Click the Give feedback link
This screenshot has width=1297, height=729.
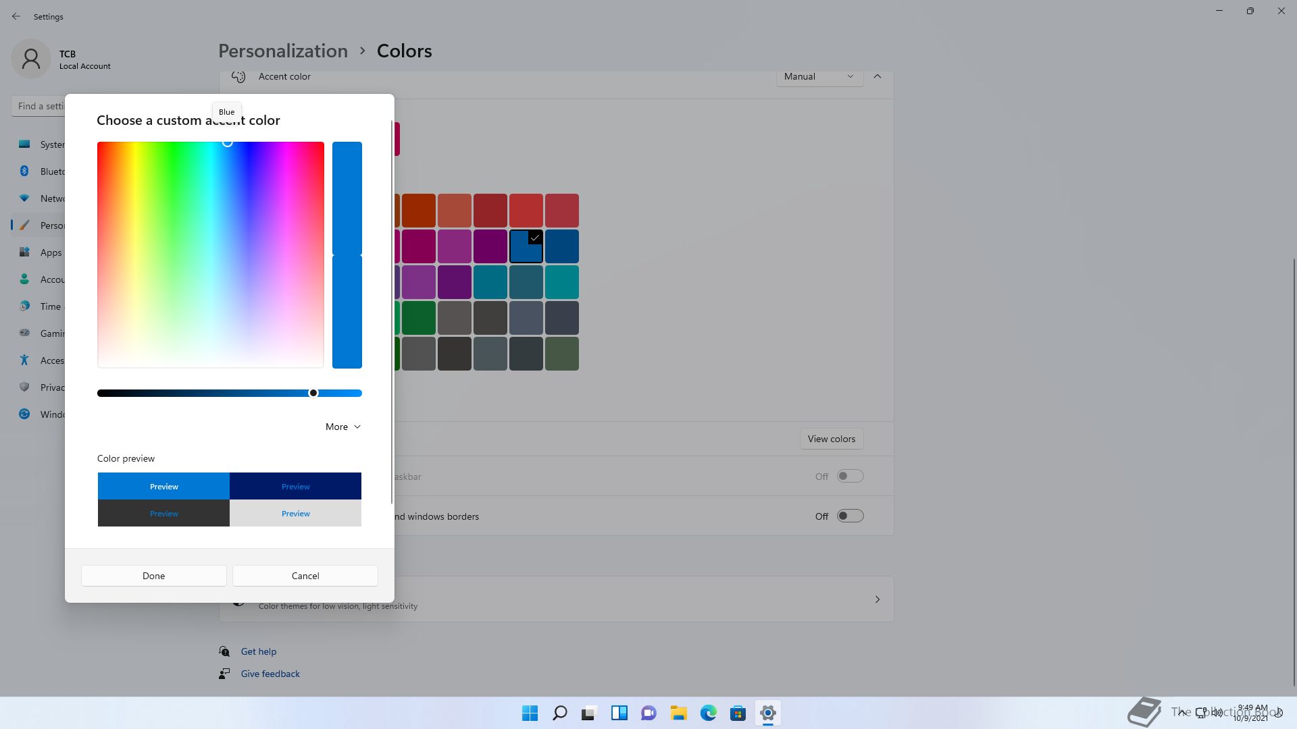tap(270, 674)
